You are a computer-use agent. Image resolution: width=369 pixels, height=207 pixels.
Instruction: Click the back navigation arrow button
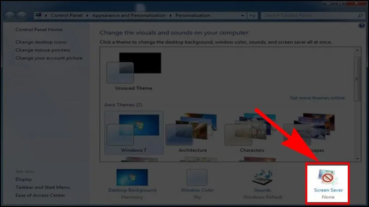pos(10,15)
